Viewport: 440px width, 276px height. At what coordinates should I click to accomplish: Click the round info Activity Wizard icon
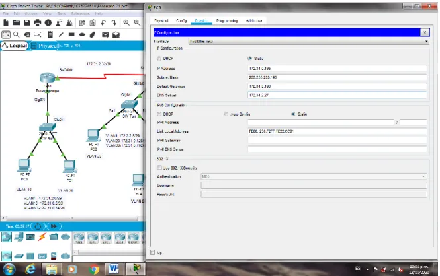(48, 22)
